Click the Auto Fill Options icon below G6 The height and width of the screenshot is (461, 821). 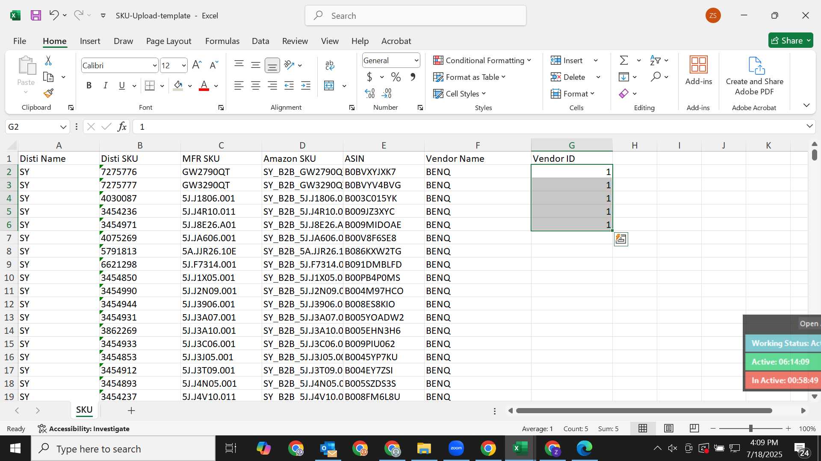click(621, 239)
